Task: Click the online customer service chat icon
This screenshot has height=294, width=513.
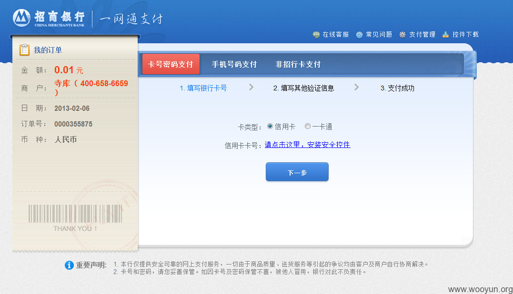Action: click(316, 35)
